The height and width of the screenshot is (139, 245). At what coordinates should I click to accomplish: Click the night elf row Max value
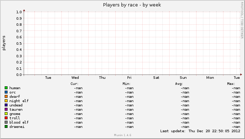point(236,101)
